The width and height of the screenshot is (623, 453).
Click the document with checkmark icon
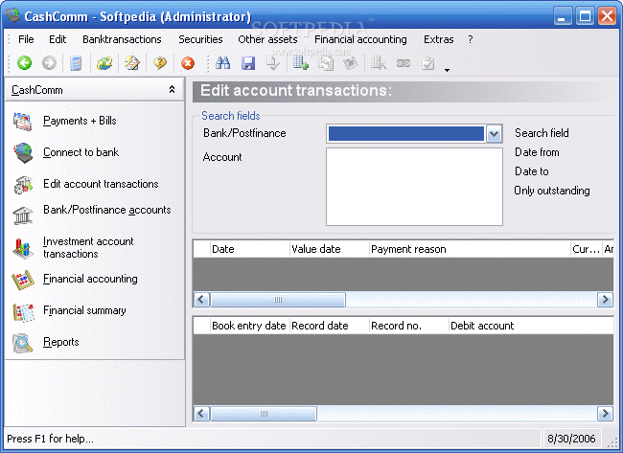coord(273,63)
